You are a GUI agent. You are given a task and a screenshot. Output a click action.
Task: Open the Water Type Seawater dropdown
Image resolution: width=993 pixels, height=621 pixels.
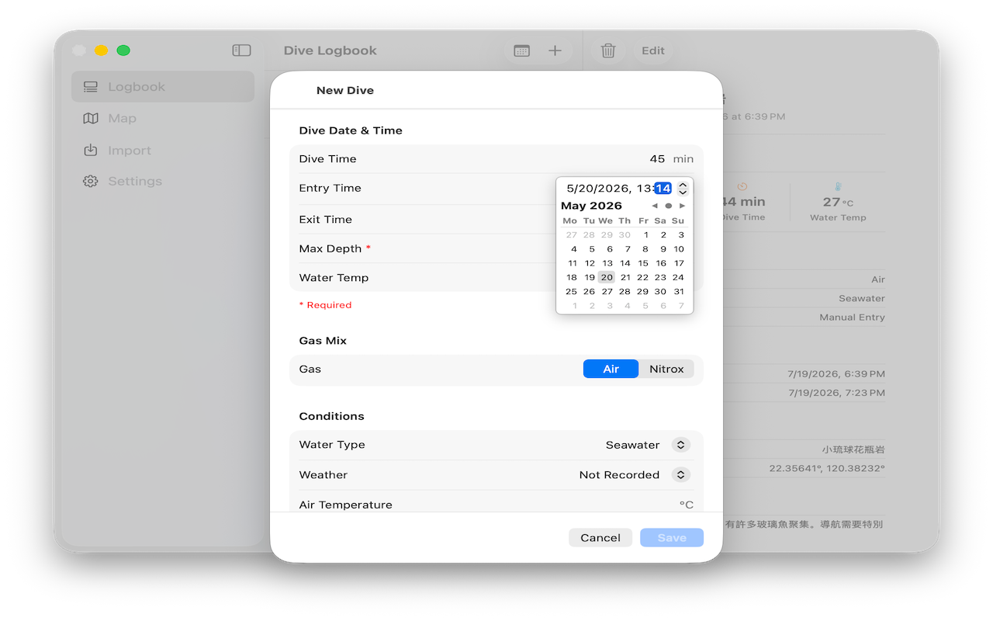click(x=680, y=445)
